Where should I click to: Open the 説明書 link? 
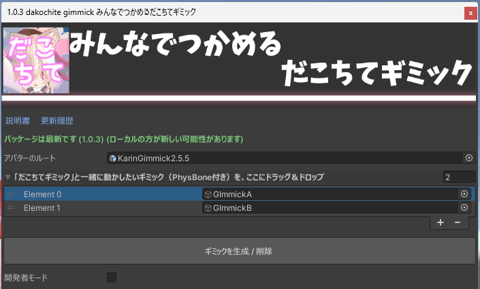coord(18,121)
